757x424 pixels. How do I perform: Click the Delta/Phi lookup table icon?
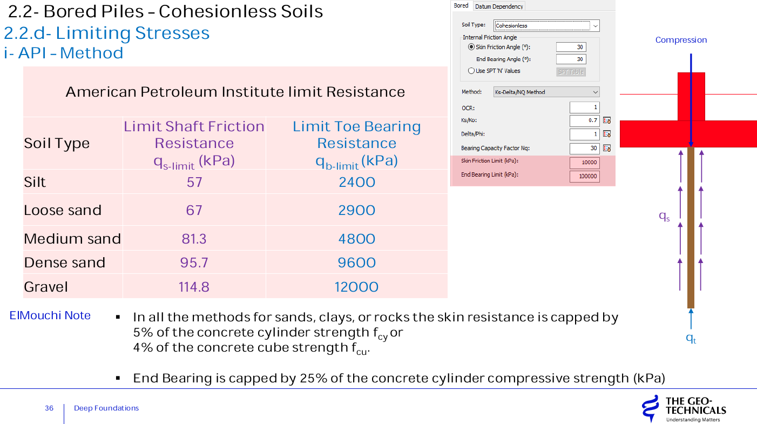607,134
